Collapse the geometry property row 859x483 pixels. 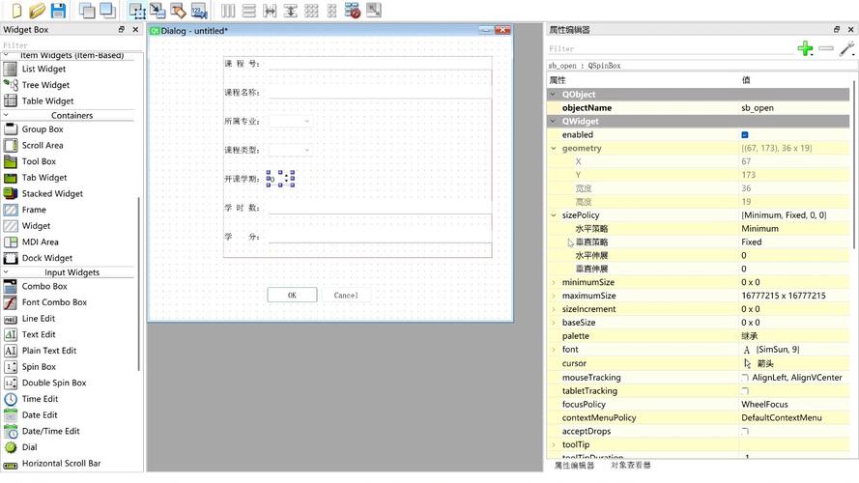[554, 149]
